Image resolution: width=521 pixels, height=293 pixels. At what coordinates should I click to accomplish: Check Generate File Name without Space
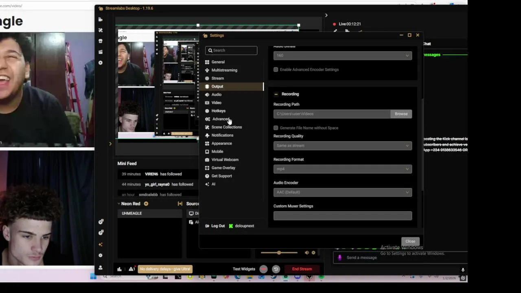[x=276, y=128]
